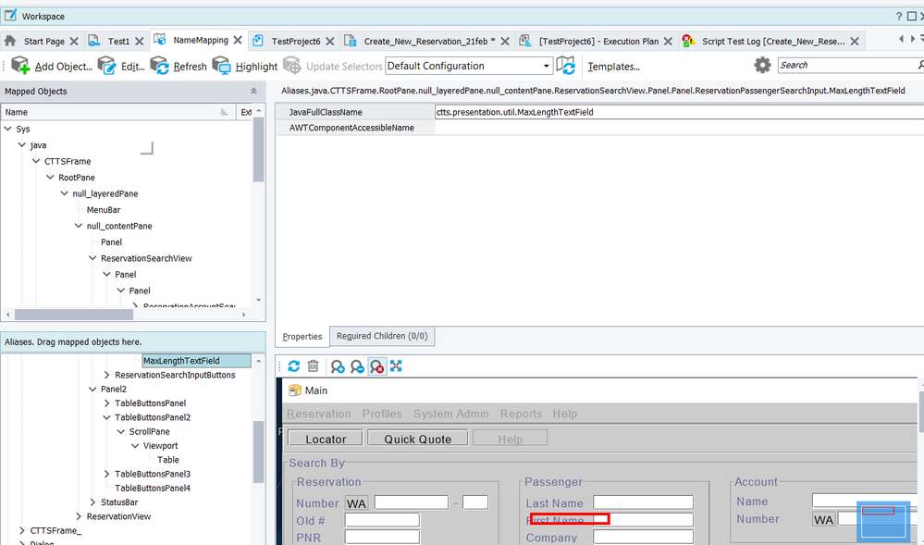Toggle the reset zoom preview button
The height and width of the screenshot is (545, 924).
pyautogui.click(x=376, y=366)
